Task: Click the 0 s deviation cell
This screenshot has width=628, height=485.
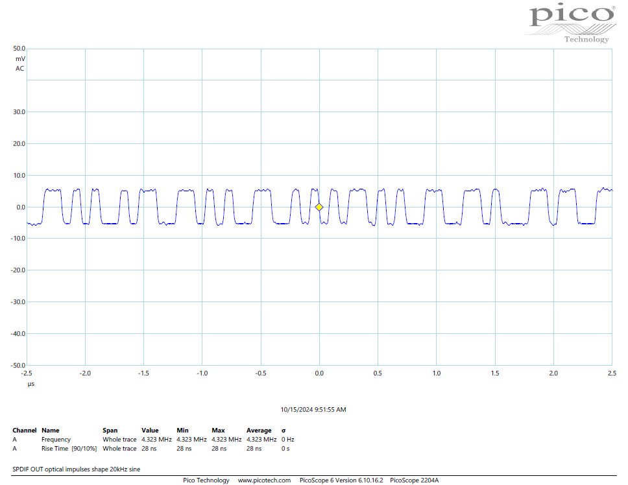Action: 285,449
